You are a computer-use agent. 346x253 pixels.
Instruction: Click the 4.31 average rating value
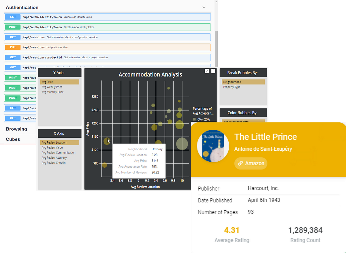pyautogui.click(x=232, y=230)
